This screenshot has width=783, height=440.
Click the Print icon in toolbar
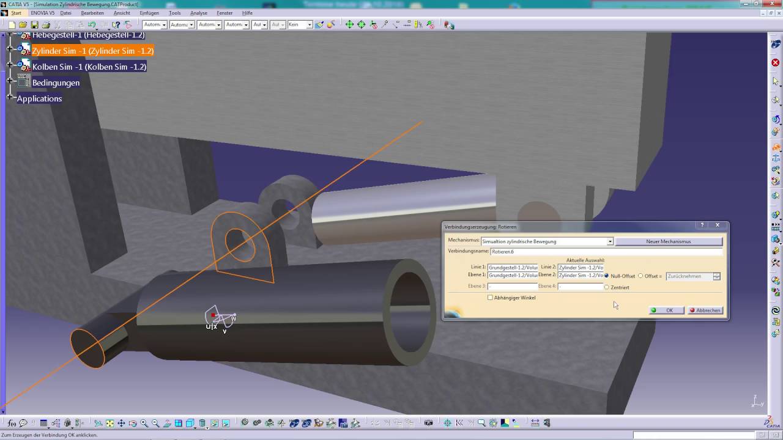[x=45, y=25]
